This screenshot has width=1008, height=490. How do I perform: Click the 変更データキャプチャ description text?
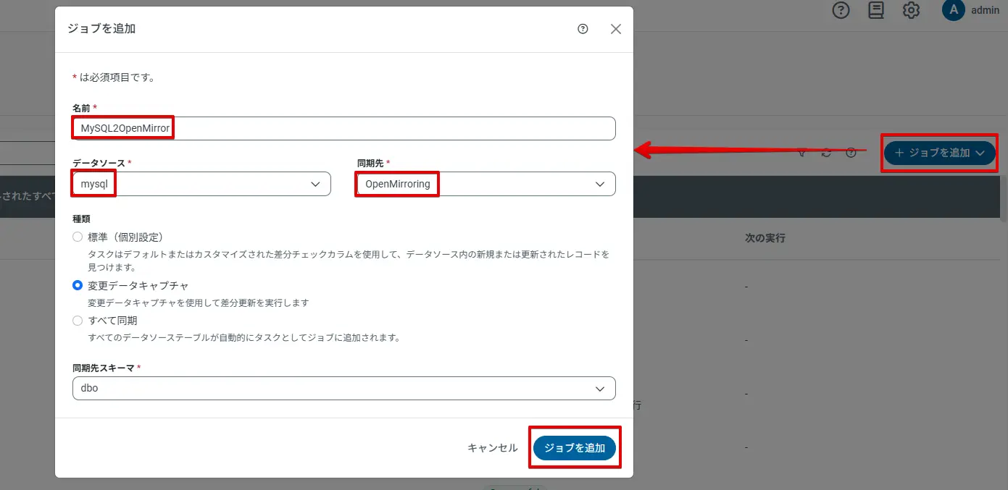coord(198,303)
